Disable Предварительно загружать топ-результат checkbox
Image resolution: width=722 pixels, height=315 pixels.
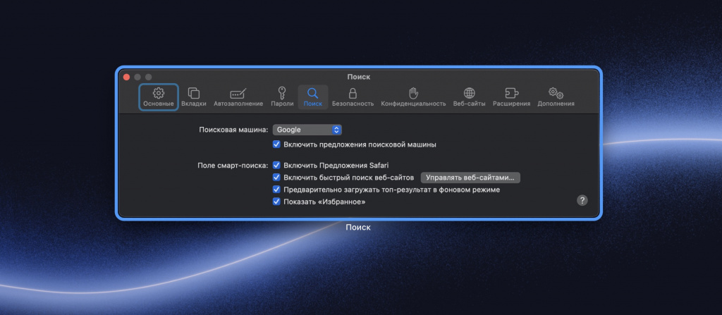tap(276, 190)
